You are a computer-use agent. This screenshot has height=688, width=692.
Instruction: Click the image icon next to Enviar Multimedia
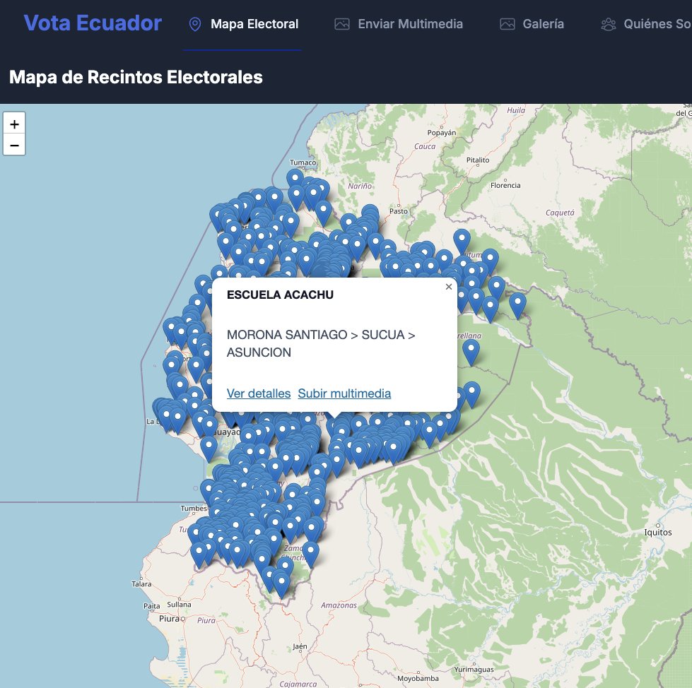pos(341,23)
